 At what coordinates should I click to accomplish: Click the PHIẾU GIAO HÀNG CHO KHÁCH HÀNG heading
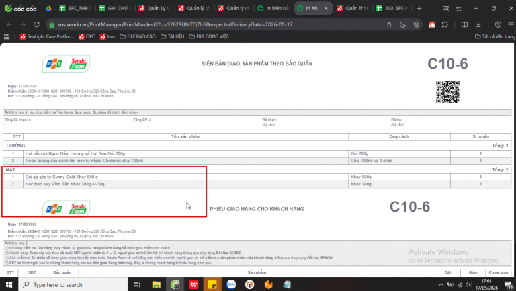coord(257,209)
